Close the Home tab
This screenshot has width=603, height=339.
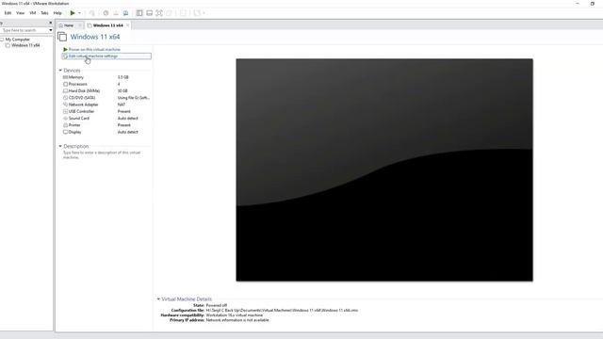(79, 25)
